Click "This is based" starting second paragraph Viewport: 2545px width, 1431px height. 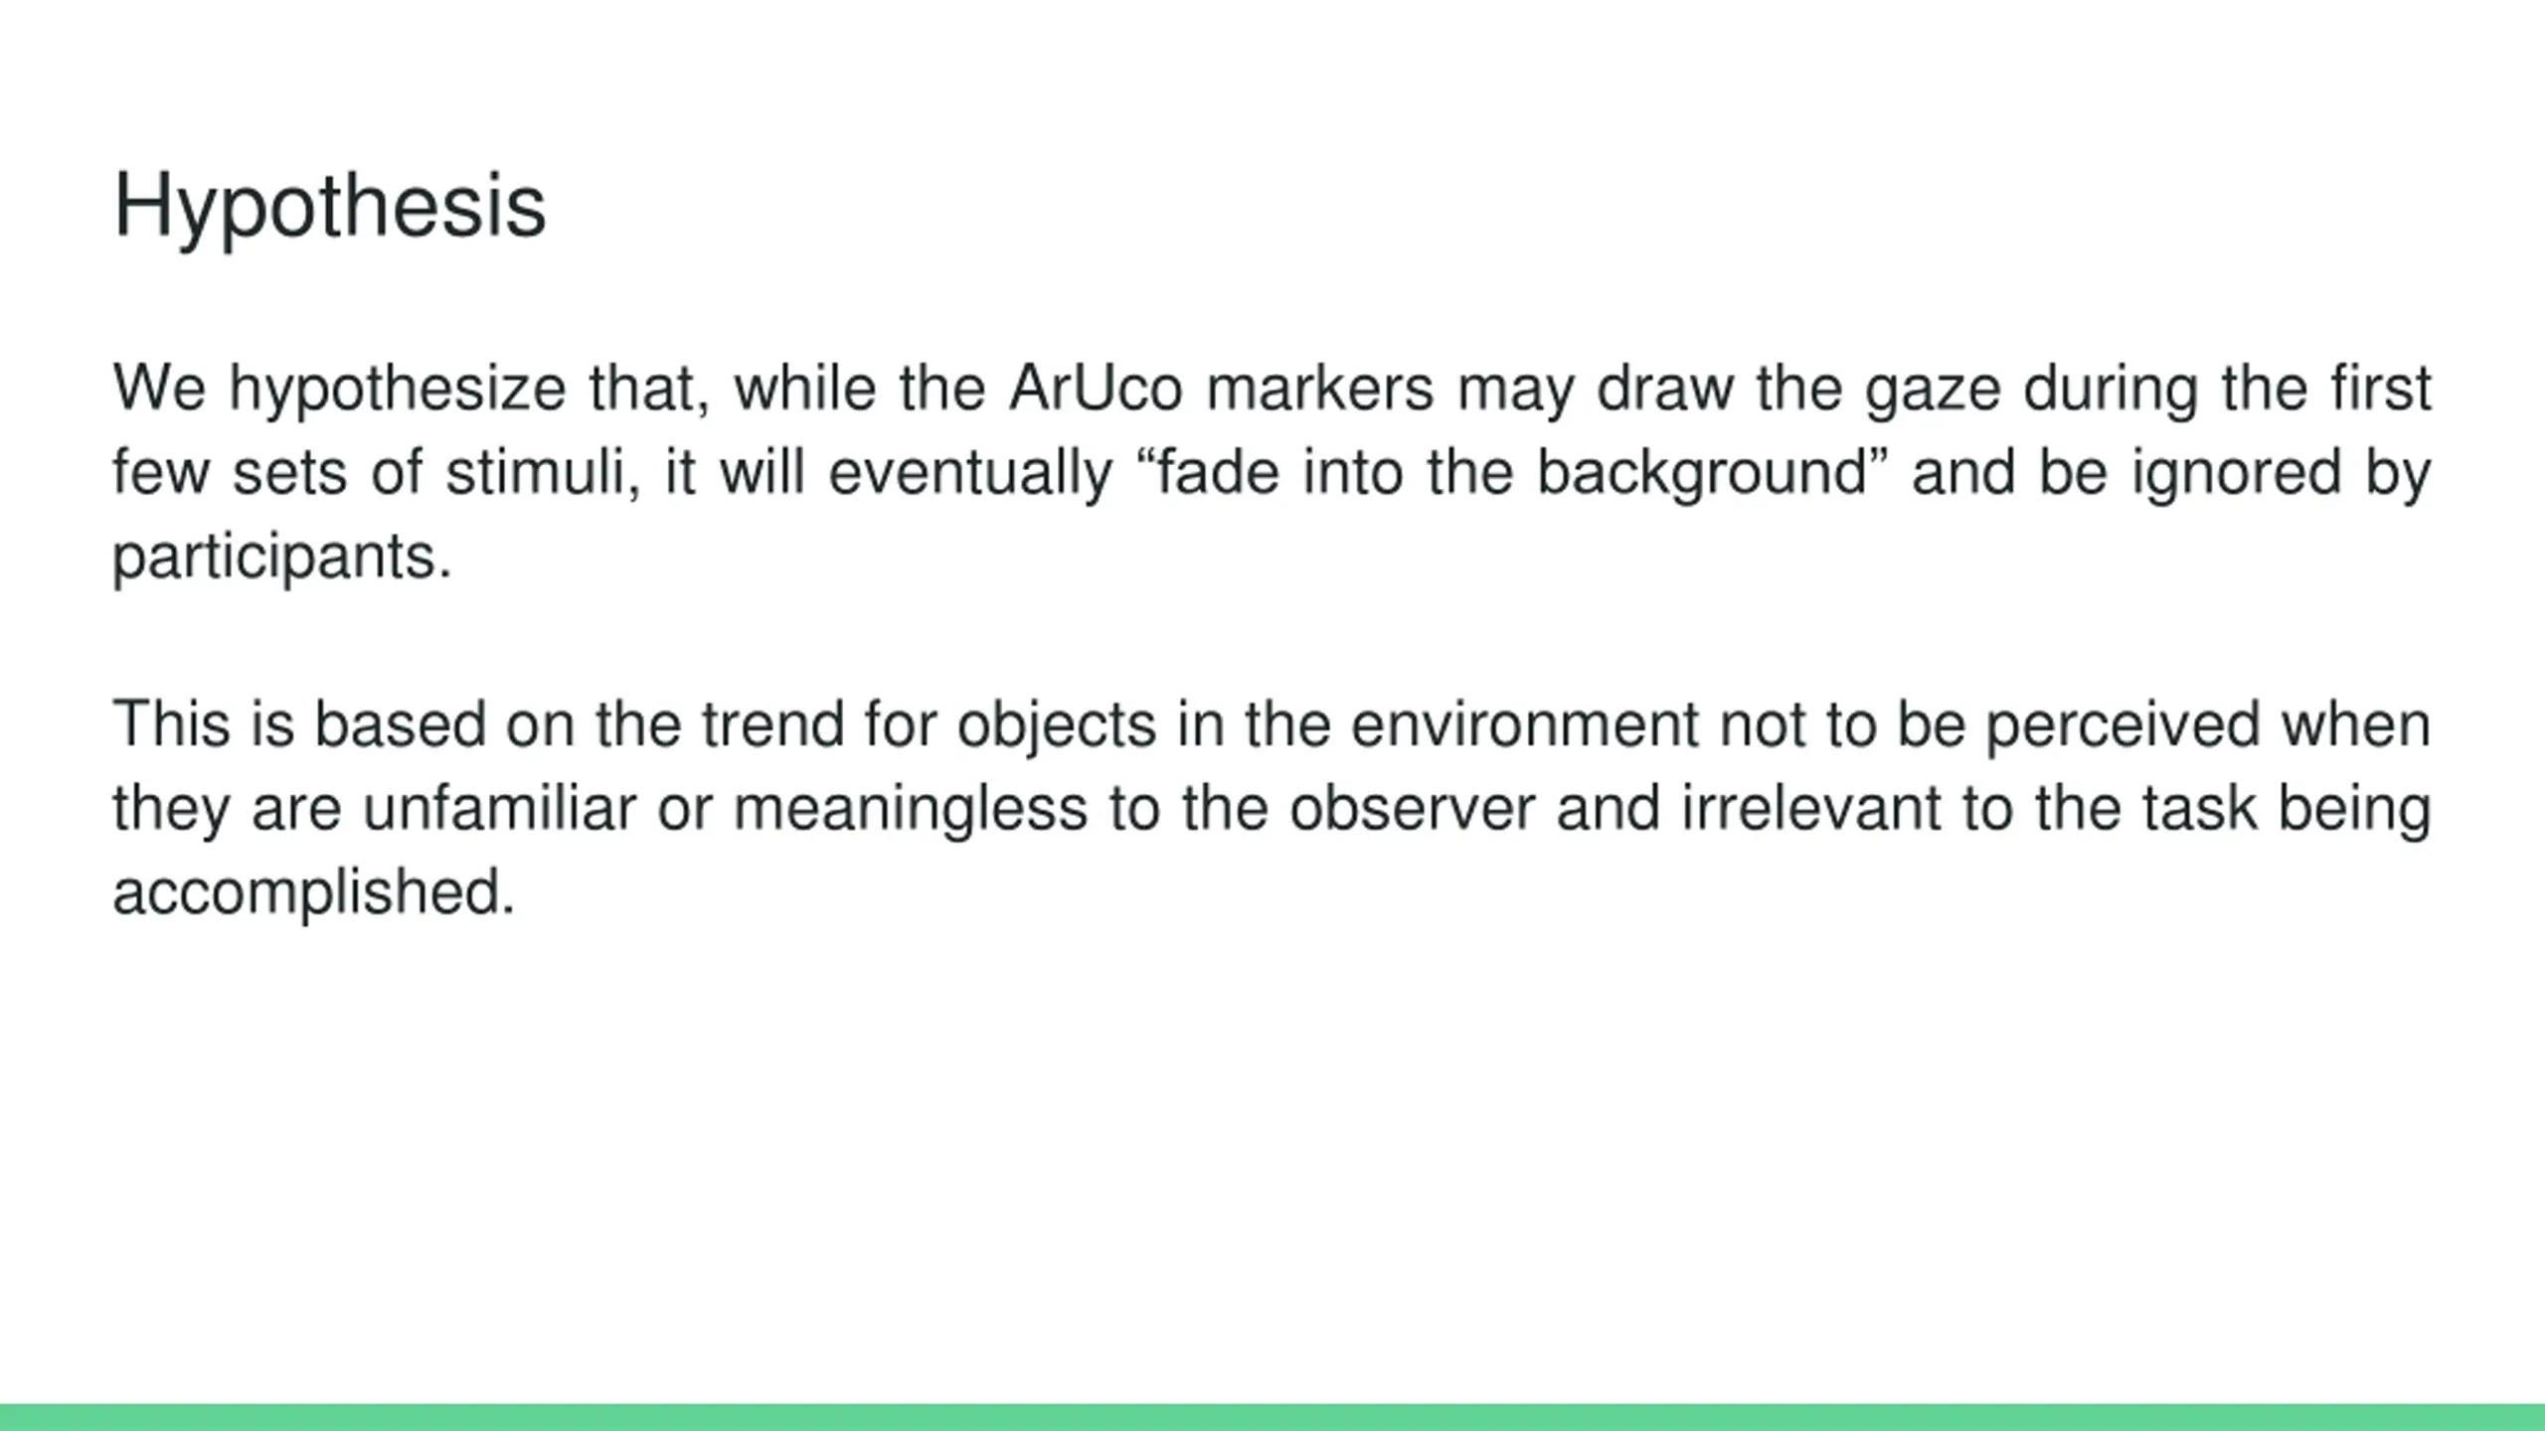click(x=299, y=723)
